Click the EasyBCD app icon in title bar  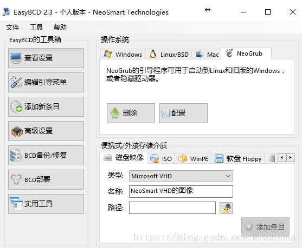(7, 12)
